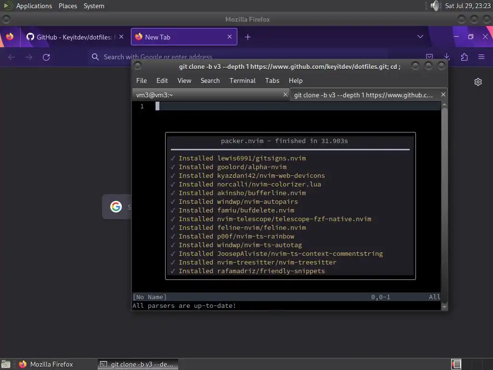Click 'Installed nvim-telescope/telescope-fzf-native.nvim' line

(x=271, y=219)
